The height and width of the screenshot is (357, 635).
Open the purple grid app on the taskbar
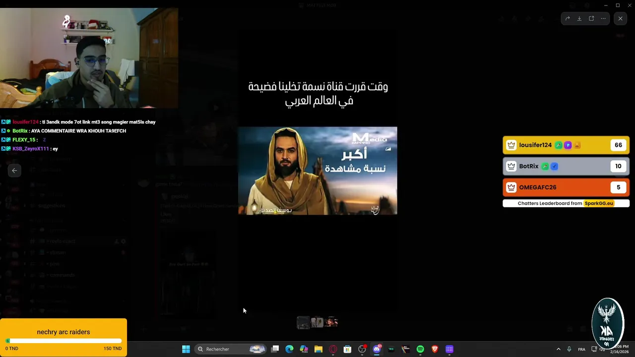pos(449,349)
